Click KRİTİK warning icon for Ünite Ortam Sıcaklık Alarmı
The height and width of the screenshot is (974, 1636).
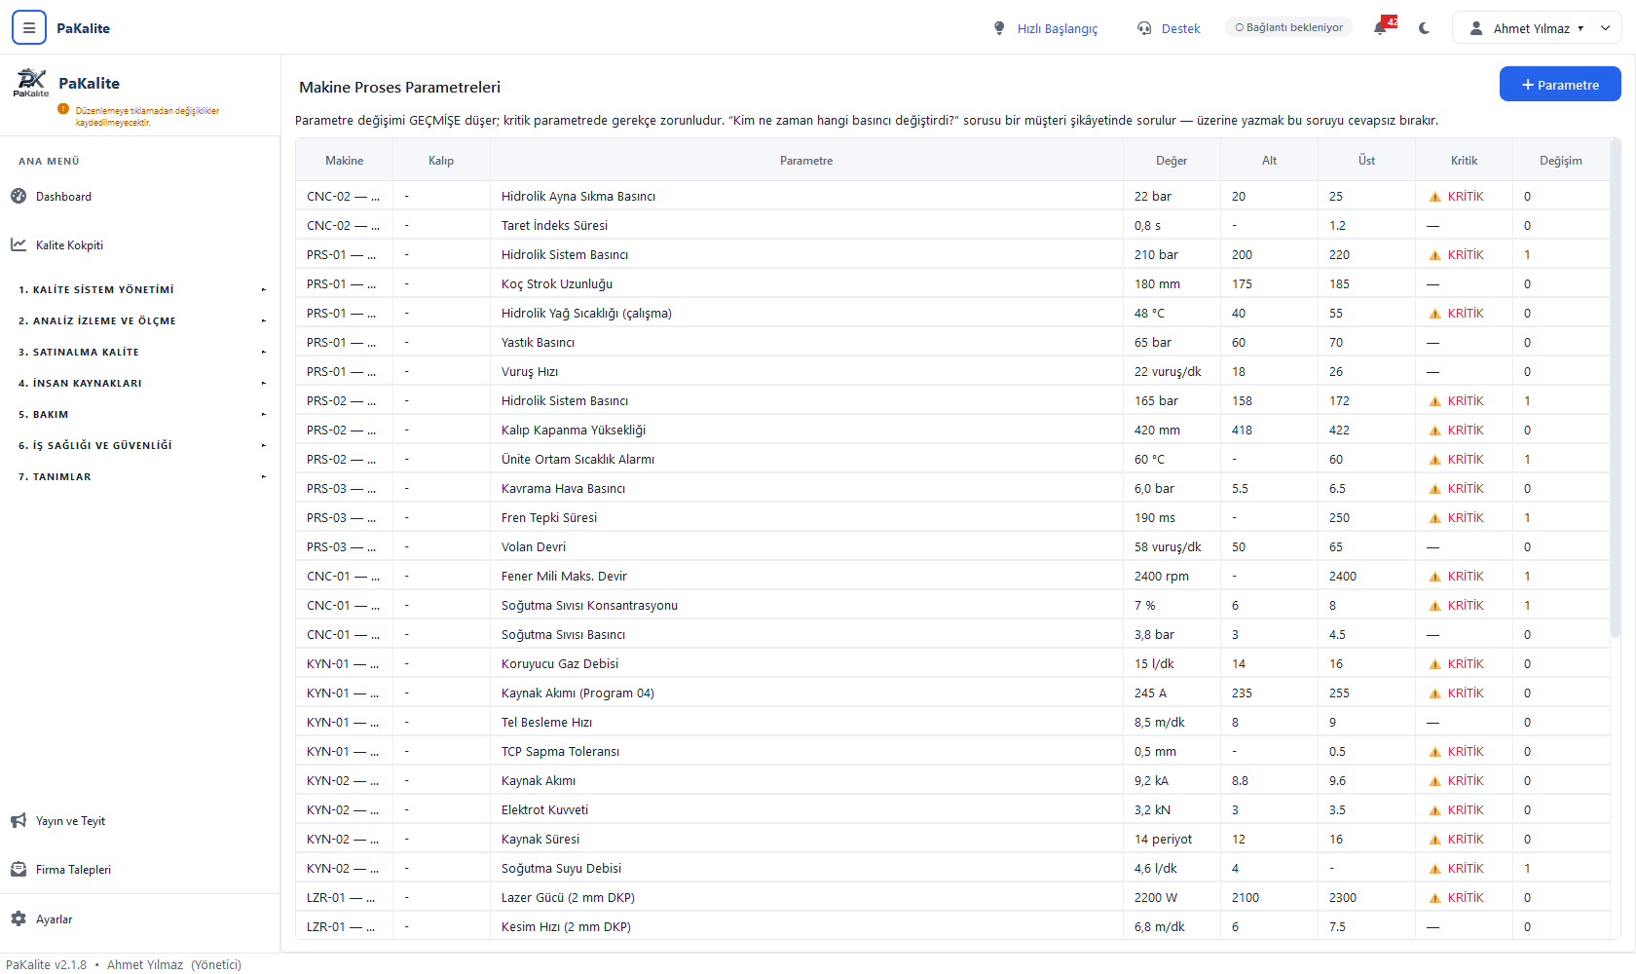click(x=1434, y=460)
